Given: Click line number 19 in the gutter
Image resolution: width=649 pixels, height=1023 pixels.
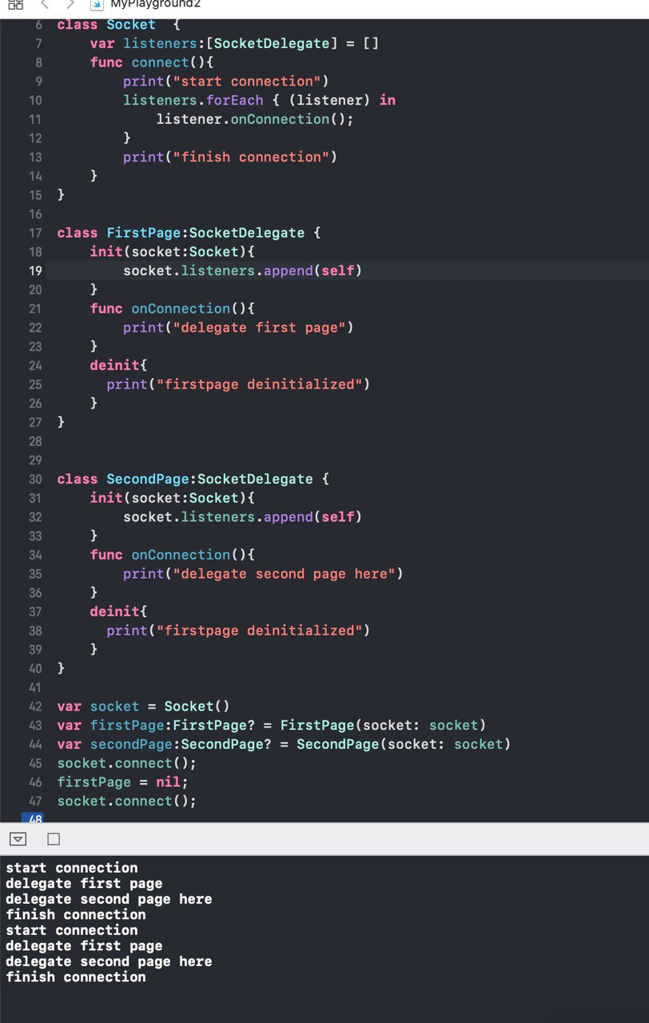Looking at the screenshot, I should (34, 271).
